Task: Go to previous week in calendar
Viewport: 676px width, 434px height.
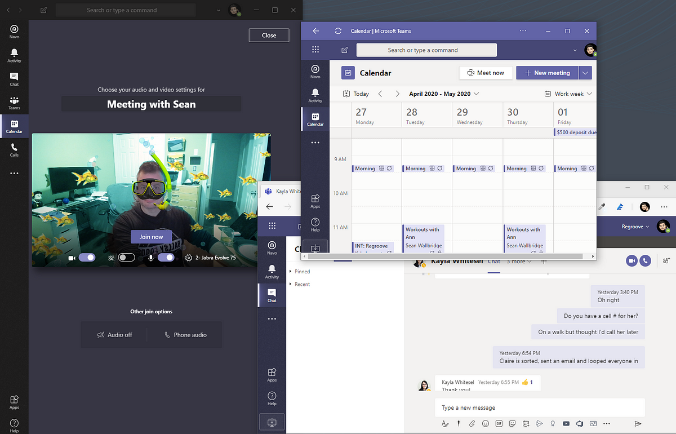Action: pos(380,94)
